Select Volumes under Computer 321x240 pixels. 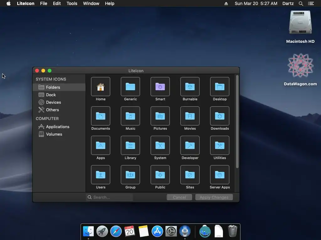click(59, 134)
